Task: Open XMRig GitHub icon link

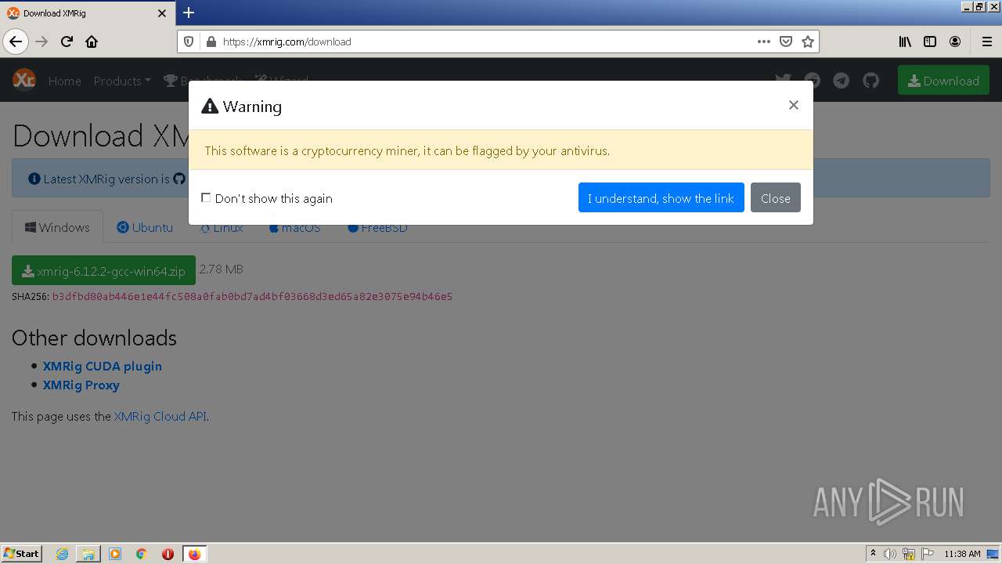Action: tap(871, 80)
